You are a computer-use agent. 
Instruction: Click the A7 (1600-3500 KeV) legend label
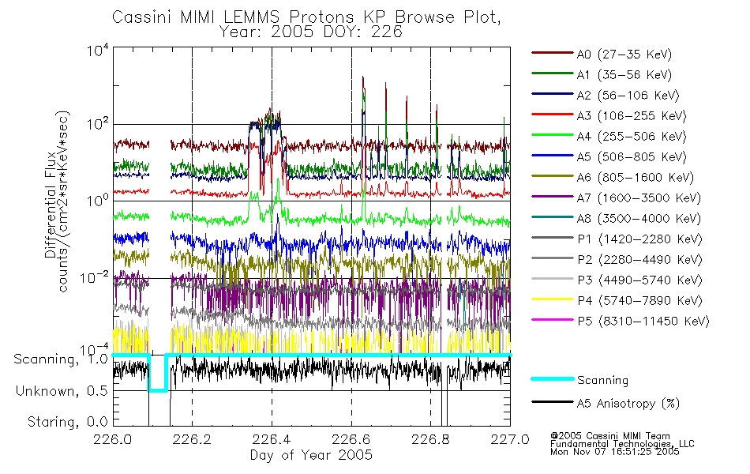click(x=639, y=198)
